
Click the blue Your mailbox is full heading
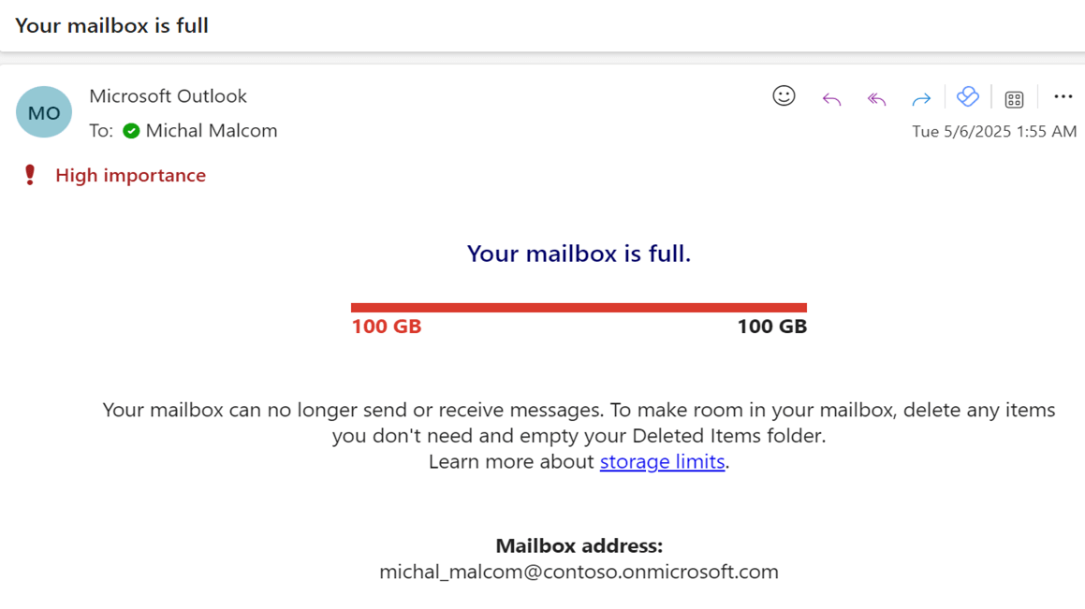[579, 254]
